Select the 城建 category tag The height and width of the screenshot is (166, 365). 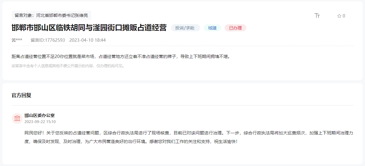point(212,28)
